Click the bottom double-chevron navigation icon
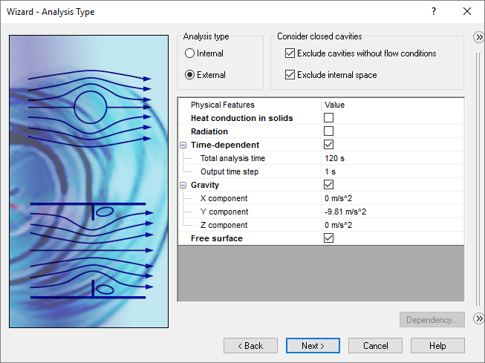Screen dimensions: 485x363 point(479,319)
